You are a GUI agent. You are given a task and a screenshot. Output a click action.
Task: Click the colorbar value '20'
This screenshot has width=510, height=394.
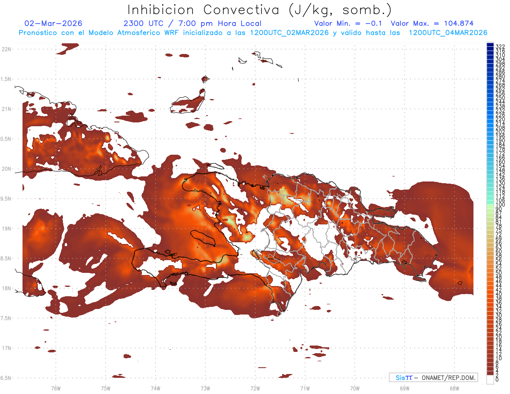[x=499, y=337]
